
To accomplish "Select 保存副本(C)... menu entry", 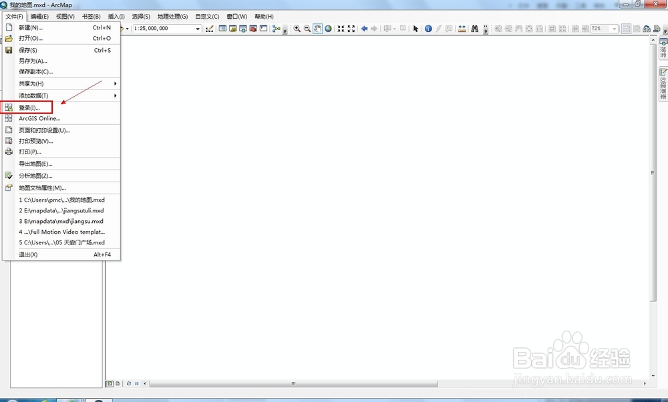I will pyautogui.click(x=61, y=71).
